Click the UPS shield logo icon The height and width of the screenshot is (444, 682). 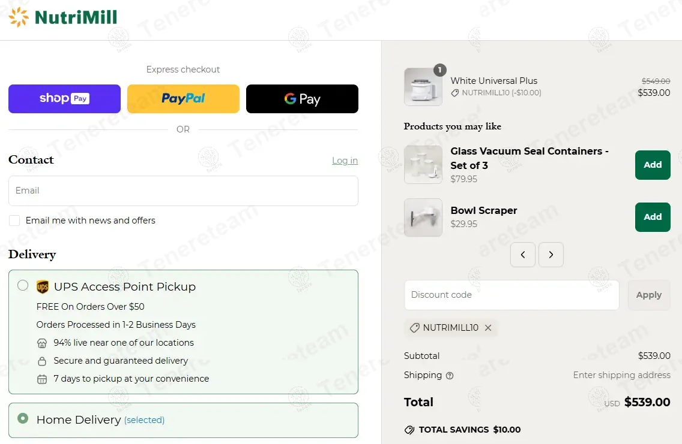tap(43, 287)
